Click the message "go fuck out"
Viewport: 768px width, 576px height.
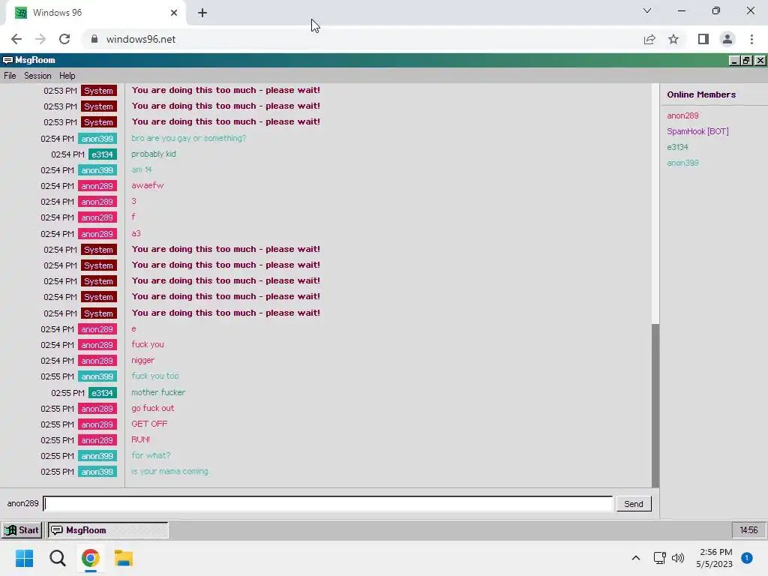tap(152, 409)
